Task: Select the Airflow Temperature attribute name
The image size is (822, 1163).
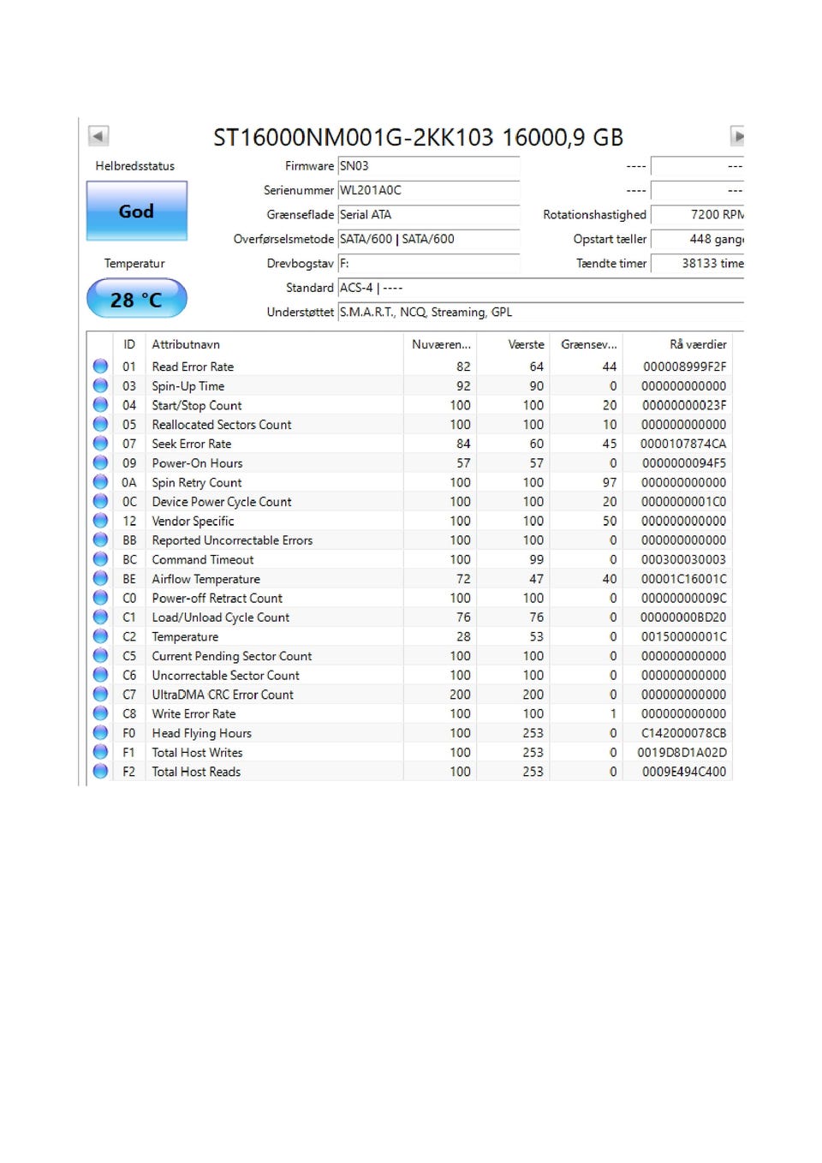Action: (205, 579)
